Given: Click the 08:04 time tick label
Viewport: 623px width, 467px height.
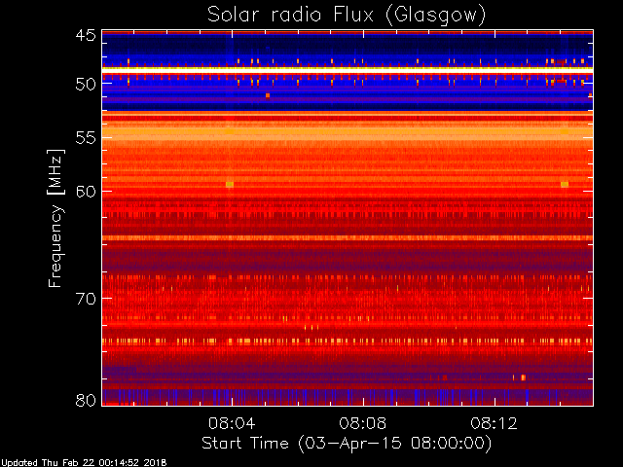Looking at the screenshot, I should pos(232,423).
